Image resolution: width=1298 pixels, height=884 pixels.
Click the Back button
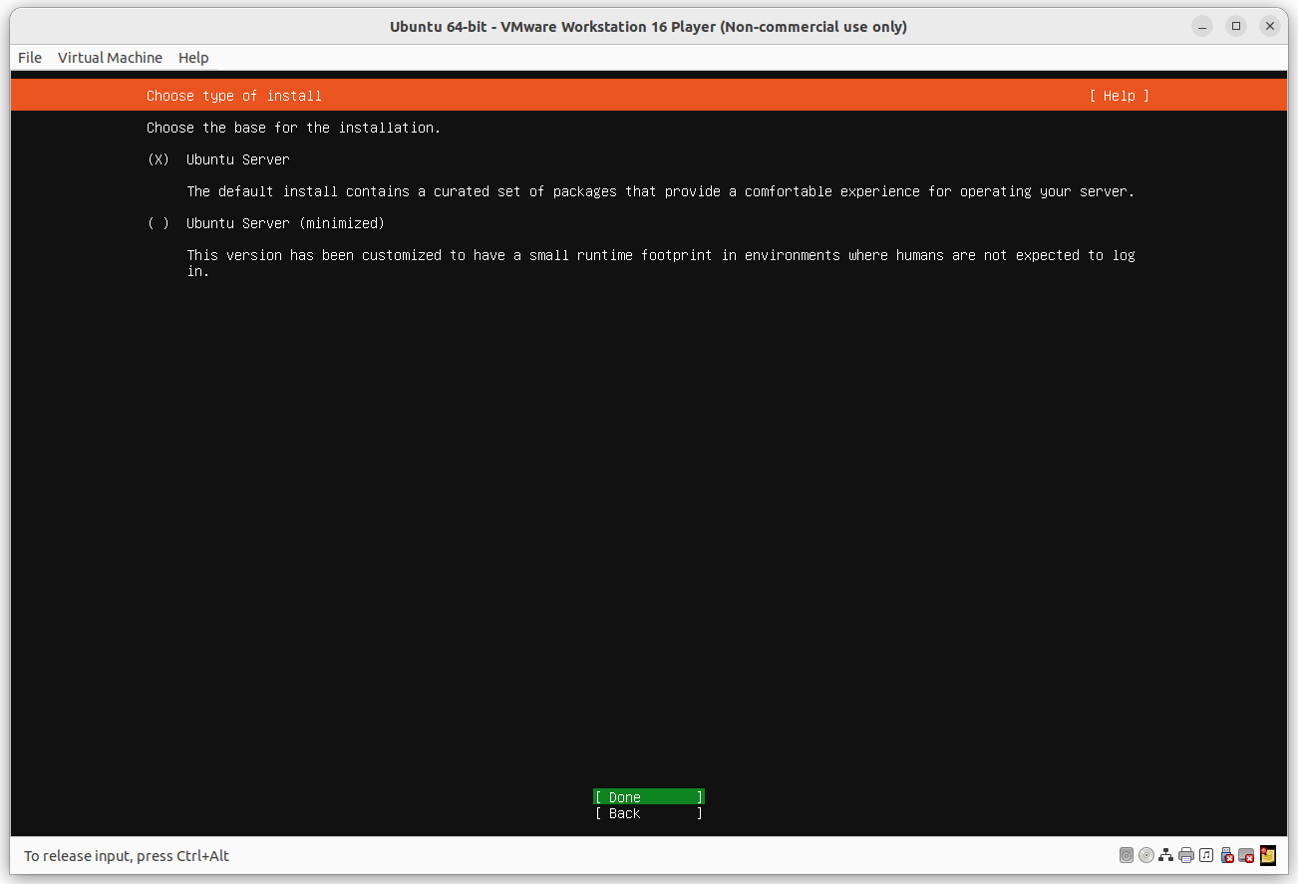click(648, 813)
